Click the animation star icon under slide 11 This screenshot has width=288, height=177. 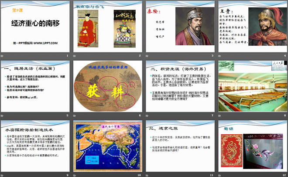tap(147, 176)
